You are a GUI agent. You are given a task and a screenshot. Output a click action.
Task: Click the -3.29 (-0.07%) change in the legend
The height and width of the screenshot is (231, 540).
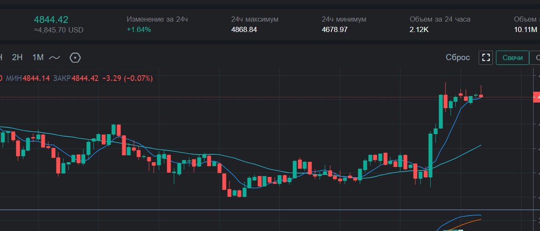(x=127, y=78)
